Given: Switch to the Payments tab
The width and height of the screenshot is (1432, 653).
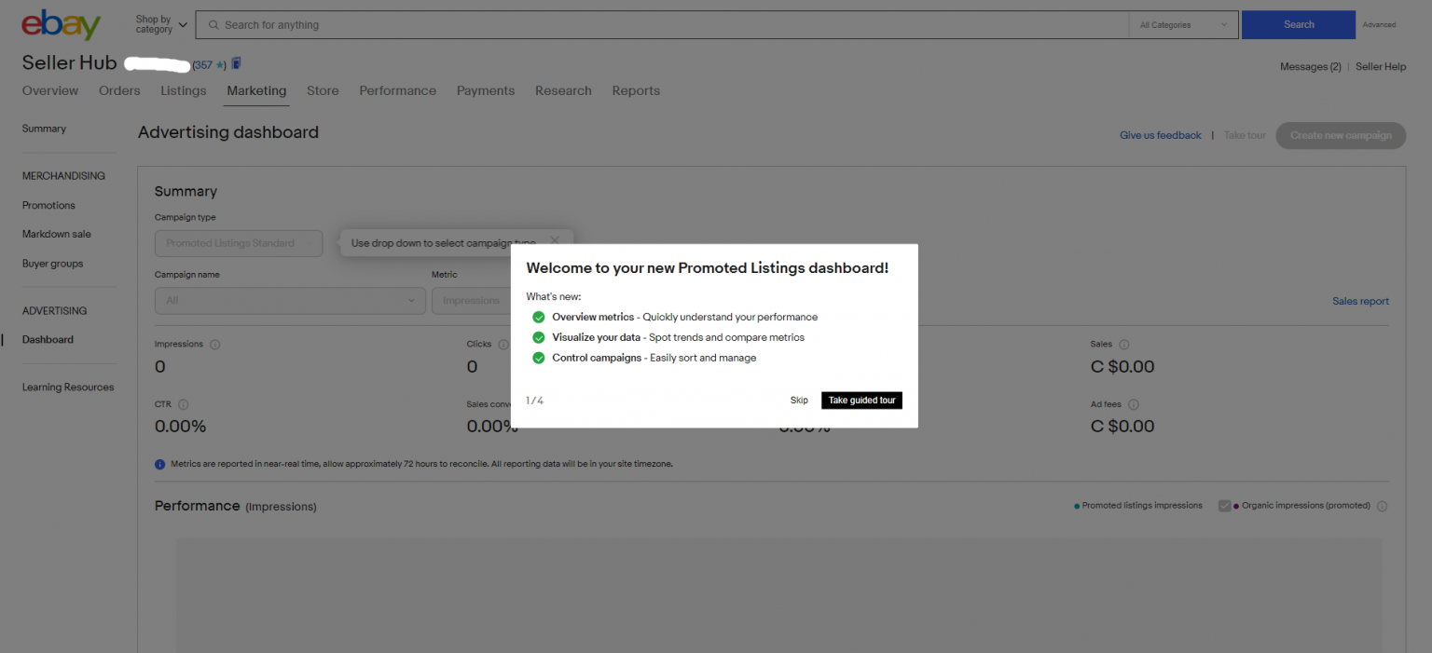Looking at the screenshot, I should point(486,90).
